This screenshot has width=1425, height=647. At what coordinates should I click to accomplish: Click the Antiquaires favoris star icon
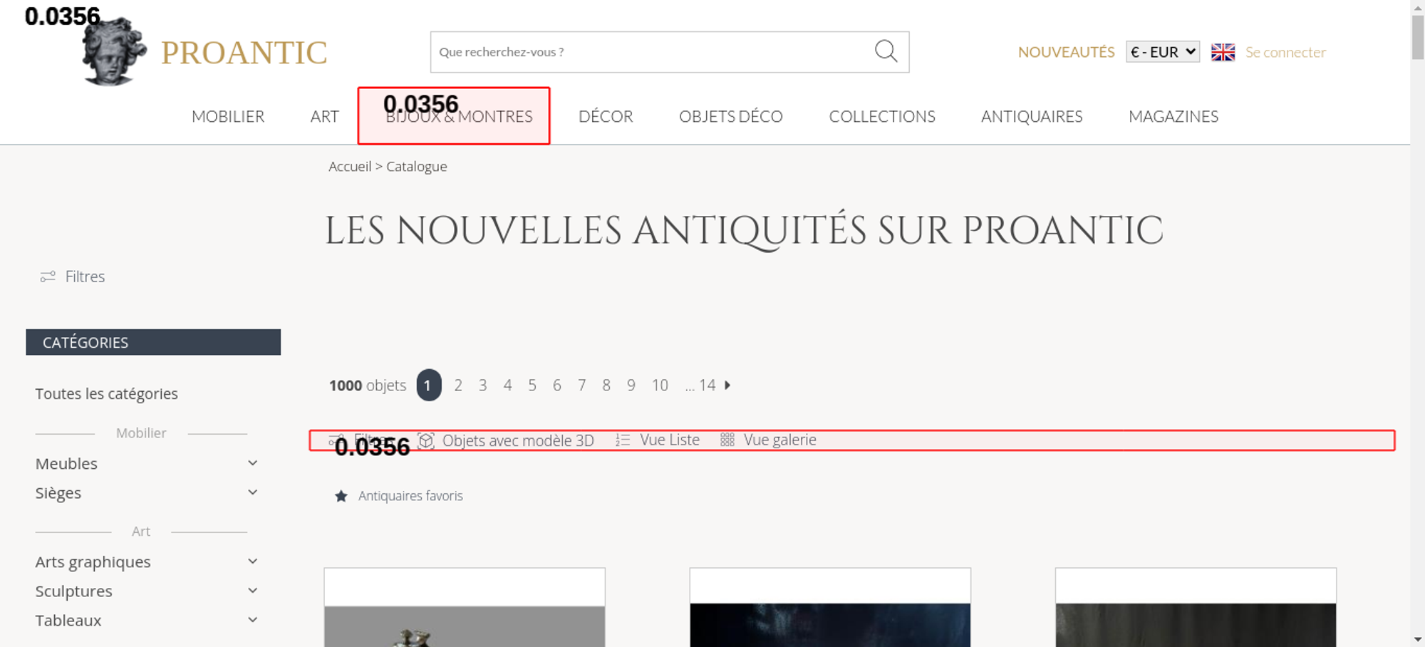click(x=341, y=496)
